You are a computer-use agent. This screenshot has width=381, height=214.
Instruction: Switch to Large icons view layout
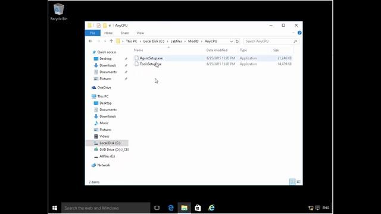tap(299, 182)
